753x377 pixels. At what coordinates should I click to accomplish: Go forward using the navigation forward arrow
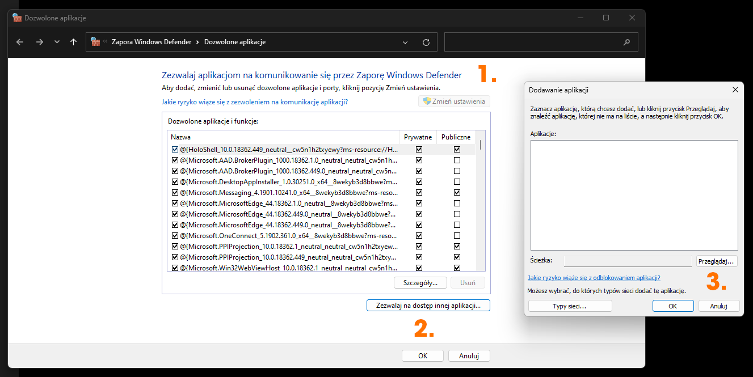(39, 42)
